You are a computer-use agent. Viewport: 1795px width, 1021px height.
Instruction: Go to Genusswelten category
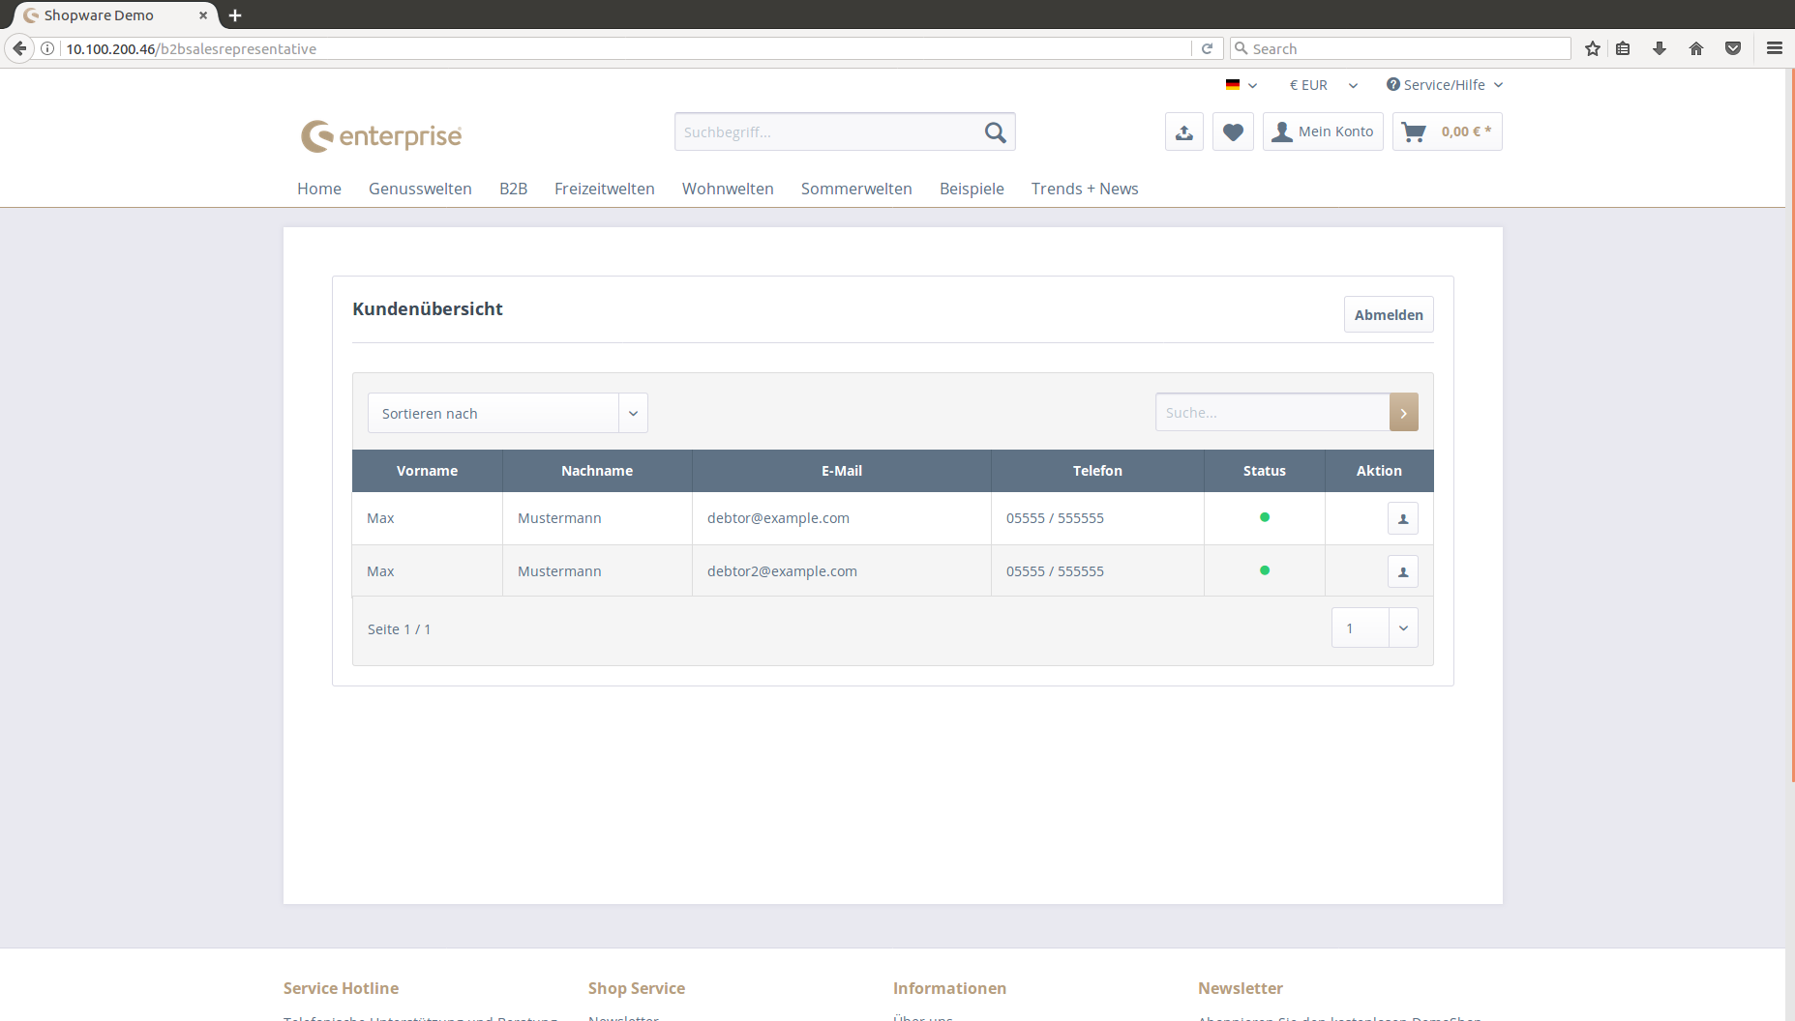[x=420, y=189]
